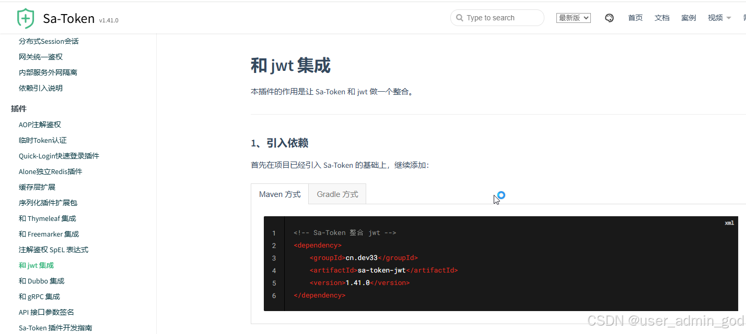Open Quick-Login快速登录插件 sidebar item
Image resolution: width=746 pixels, height=334 pixels.
coord(59,156)
